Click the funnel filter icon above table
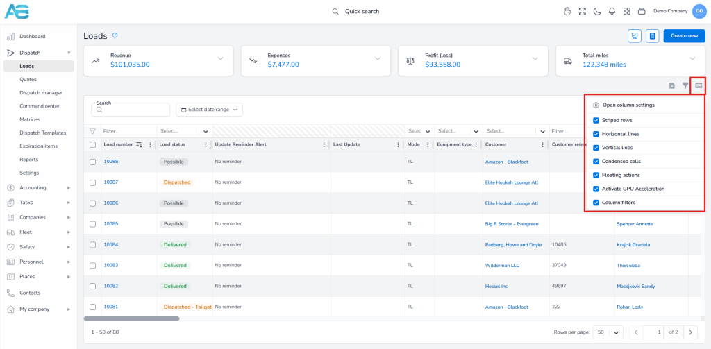The width and height of the screenshot is (711, 349). click(x=685, y=85)
